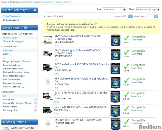This screenshot has height=130, width=162.
Task: Click the green checkmark for MSI N9600GT
Action: [126, 122]
